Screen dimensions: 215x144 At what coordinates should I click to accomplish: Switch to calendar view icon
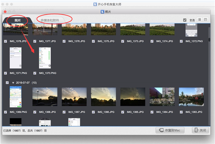[x=206, y=19]
